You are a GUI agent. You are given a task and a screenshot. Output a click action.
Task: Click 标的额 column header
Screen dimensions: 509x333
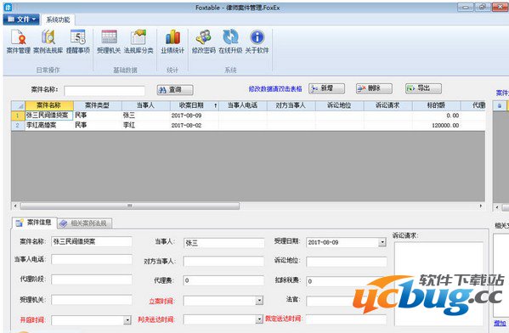click(436, 105)
